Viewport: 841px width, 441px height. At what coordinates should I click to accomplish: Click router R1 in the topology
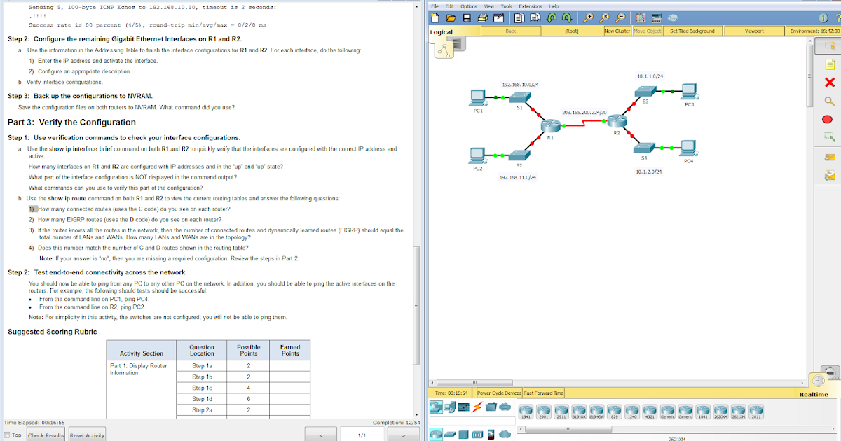[550, 127]
